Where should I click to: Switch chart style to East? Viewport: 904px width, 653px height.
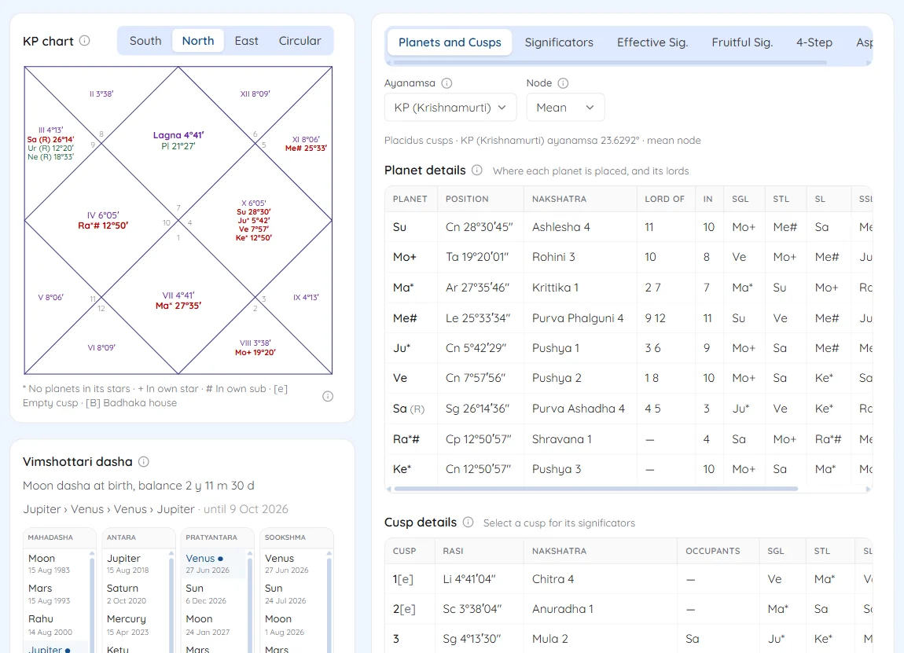click(x=246, y=41)
